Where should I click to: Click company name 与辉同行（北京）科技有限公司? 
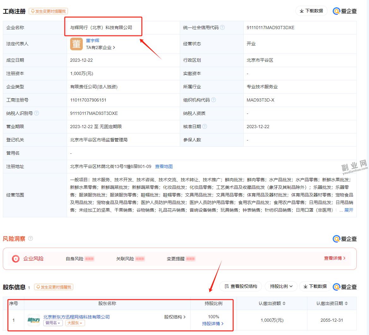point(101,28)
